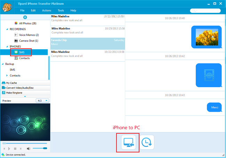Click the Convert Video/Audio/Disc icon
The image size is (226, 158).
pos(3,88)
